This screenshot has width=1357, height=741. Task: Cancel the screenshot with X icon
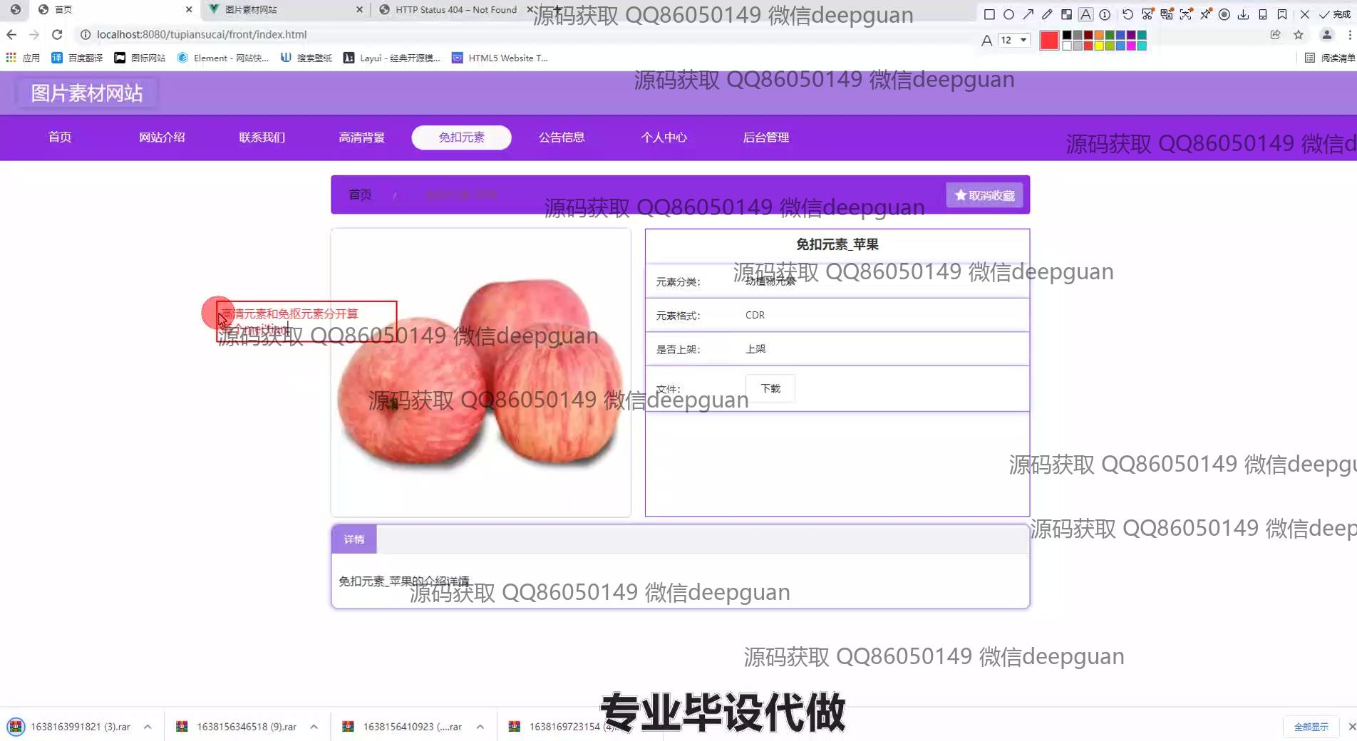[1304, 14]
